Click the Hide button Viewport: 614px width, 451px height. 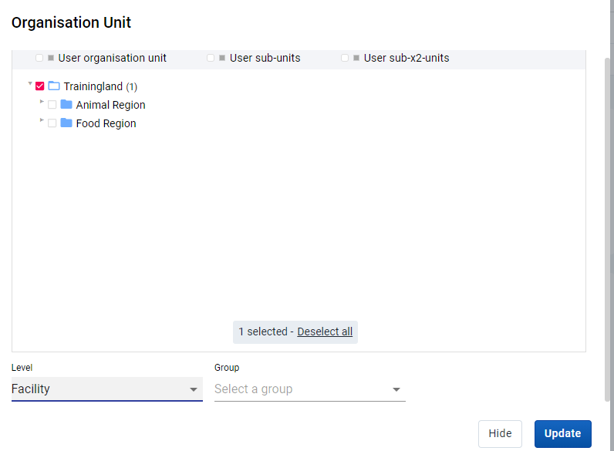500,433
